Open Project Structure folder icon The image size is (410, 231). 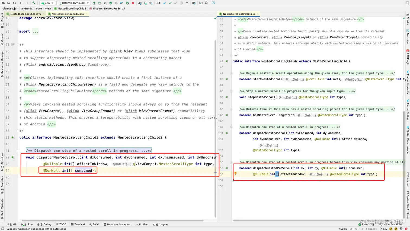pyautogui.click(x=194, y=3)
